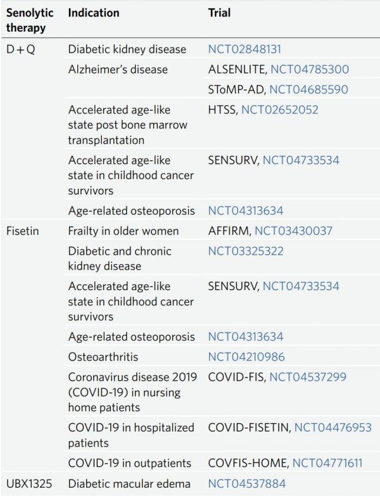Open the NCT02848131 diabetic kidney disease trial link
The width and height of the screenshot is (380, 496).
pos(244,49)
